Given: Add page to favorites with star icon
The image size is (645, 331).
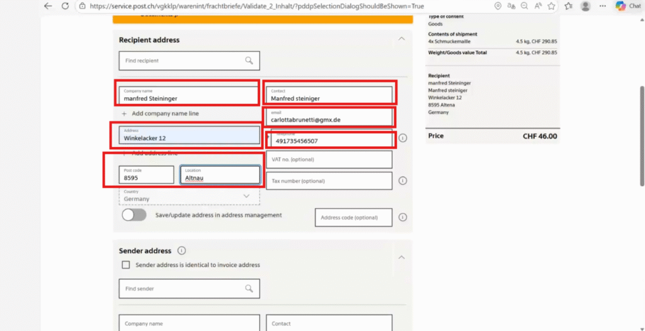Looking at the screenshot, I should [x=551, y=6].
